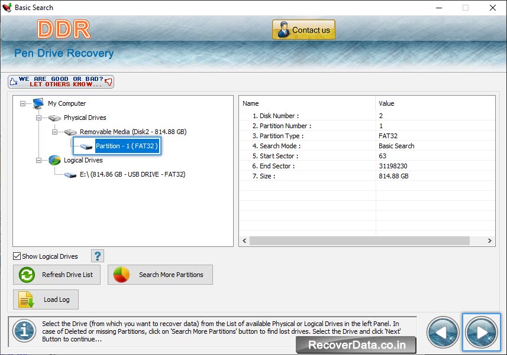The width and height of the screenshot is (507, 355).
Task: Click the horizontal scrollbar thumb in details pane
Action: 360,240
